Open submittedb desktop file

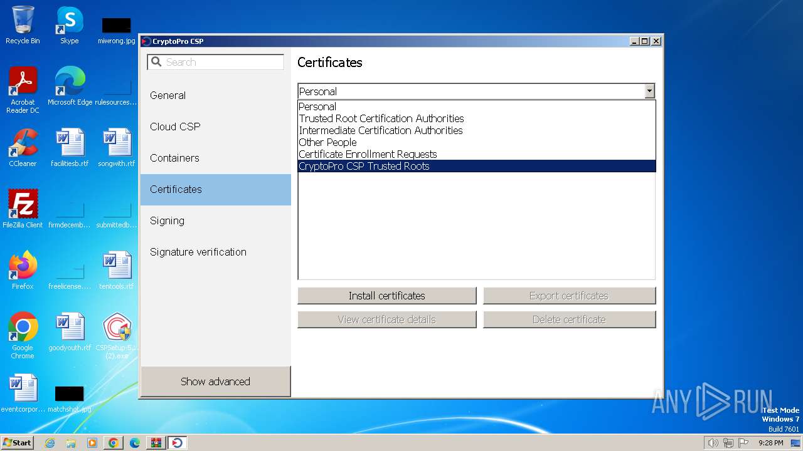pos(117,214)
